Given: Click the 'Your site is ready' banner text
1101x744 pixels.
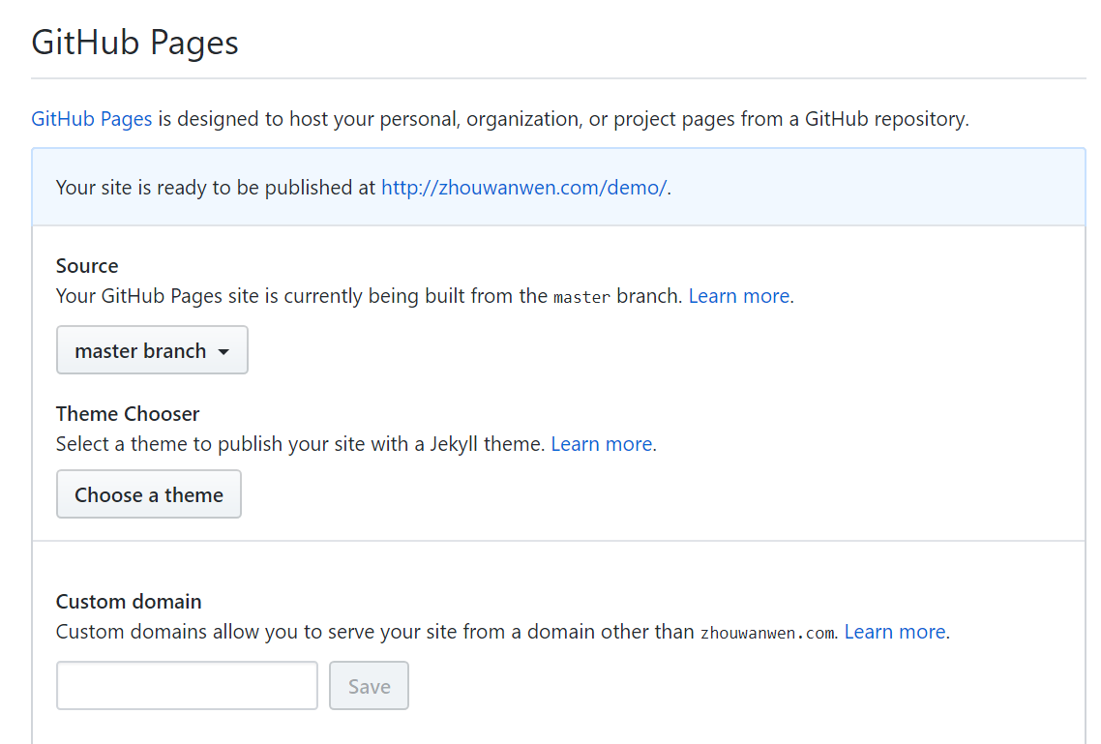Looking at the screenshot, I should [x=215, y=188].
